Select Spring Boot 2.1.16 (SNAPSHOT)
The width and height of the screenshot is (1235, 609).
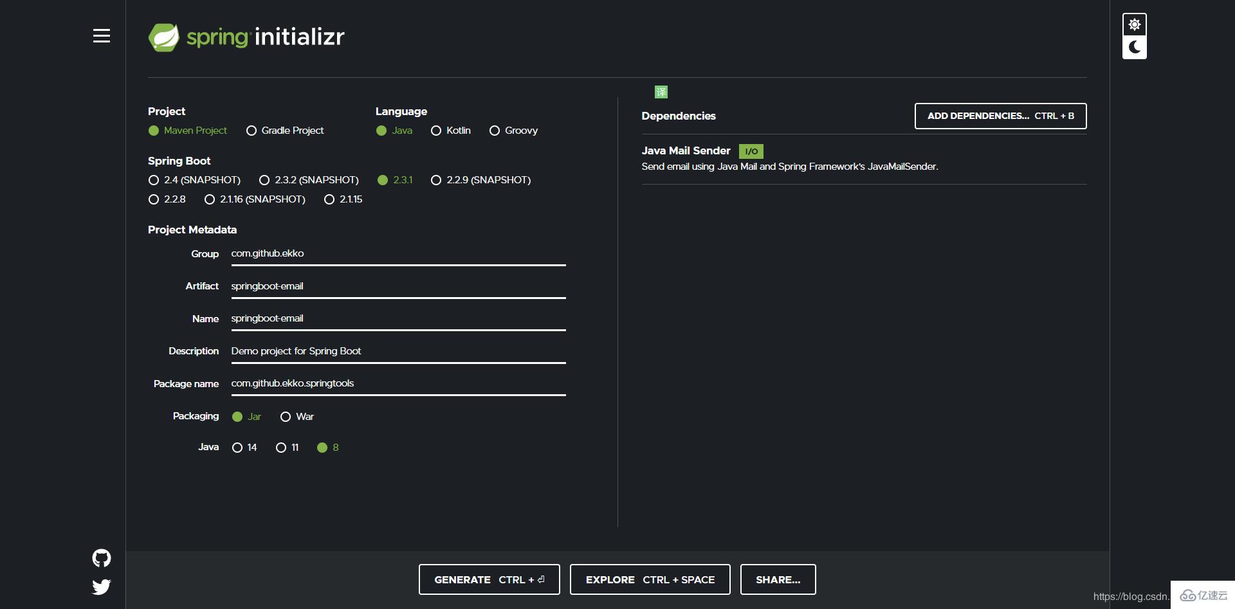[255, 199]
